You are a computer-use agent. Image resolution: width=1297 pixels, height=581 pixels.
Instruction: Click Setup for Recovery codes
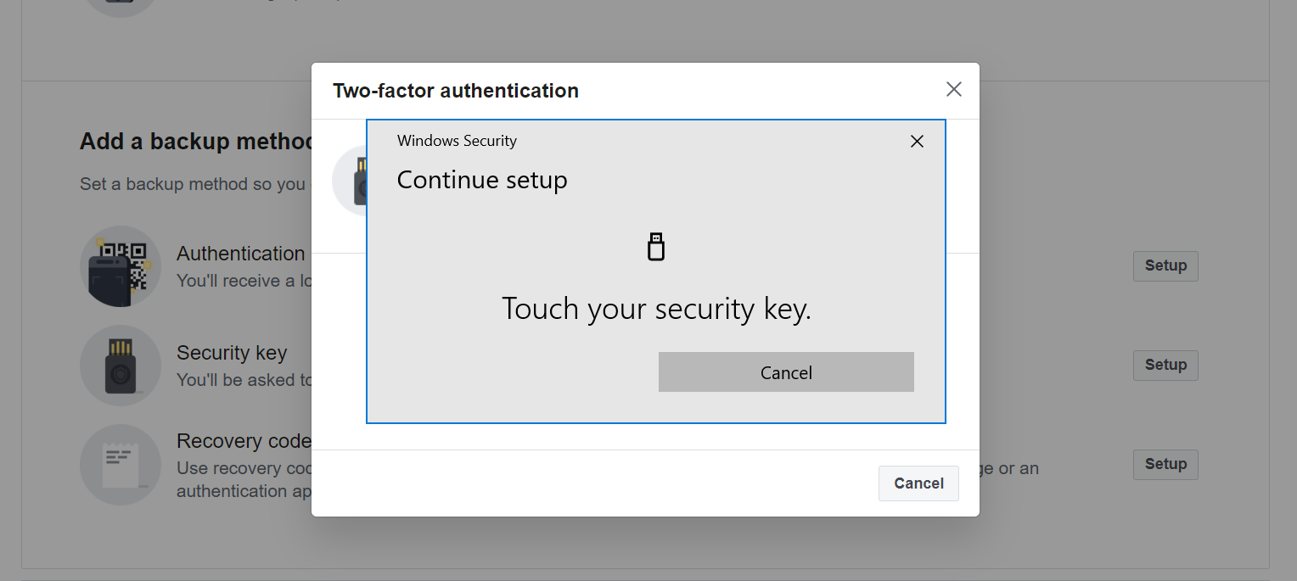1165,464
